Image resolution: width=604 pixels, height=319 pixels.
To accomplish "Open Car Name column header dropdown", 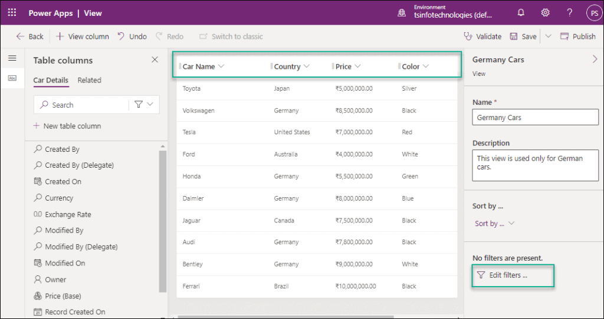I will pyautogui.click(x=221, y=66).
